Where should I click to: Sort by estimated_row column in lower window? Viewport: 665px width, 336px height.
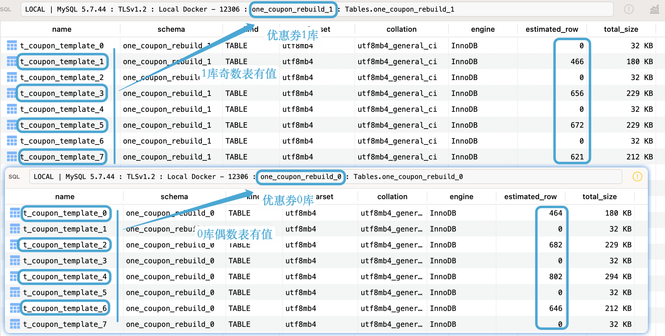(x=530, y=197)
